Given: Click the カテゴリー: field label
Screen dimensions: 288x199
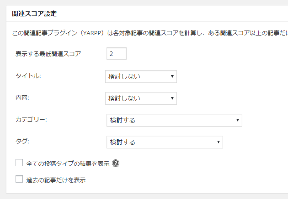Looking at the screenshot, I should click(x=32, y=120).
